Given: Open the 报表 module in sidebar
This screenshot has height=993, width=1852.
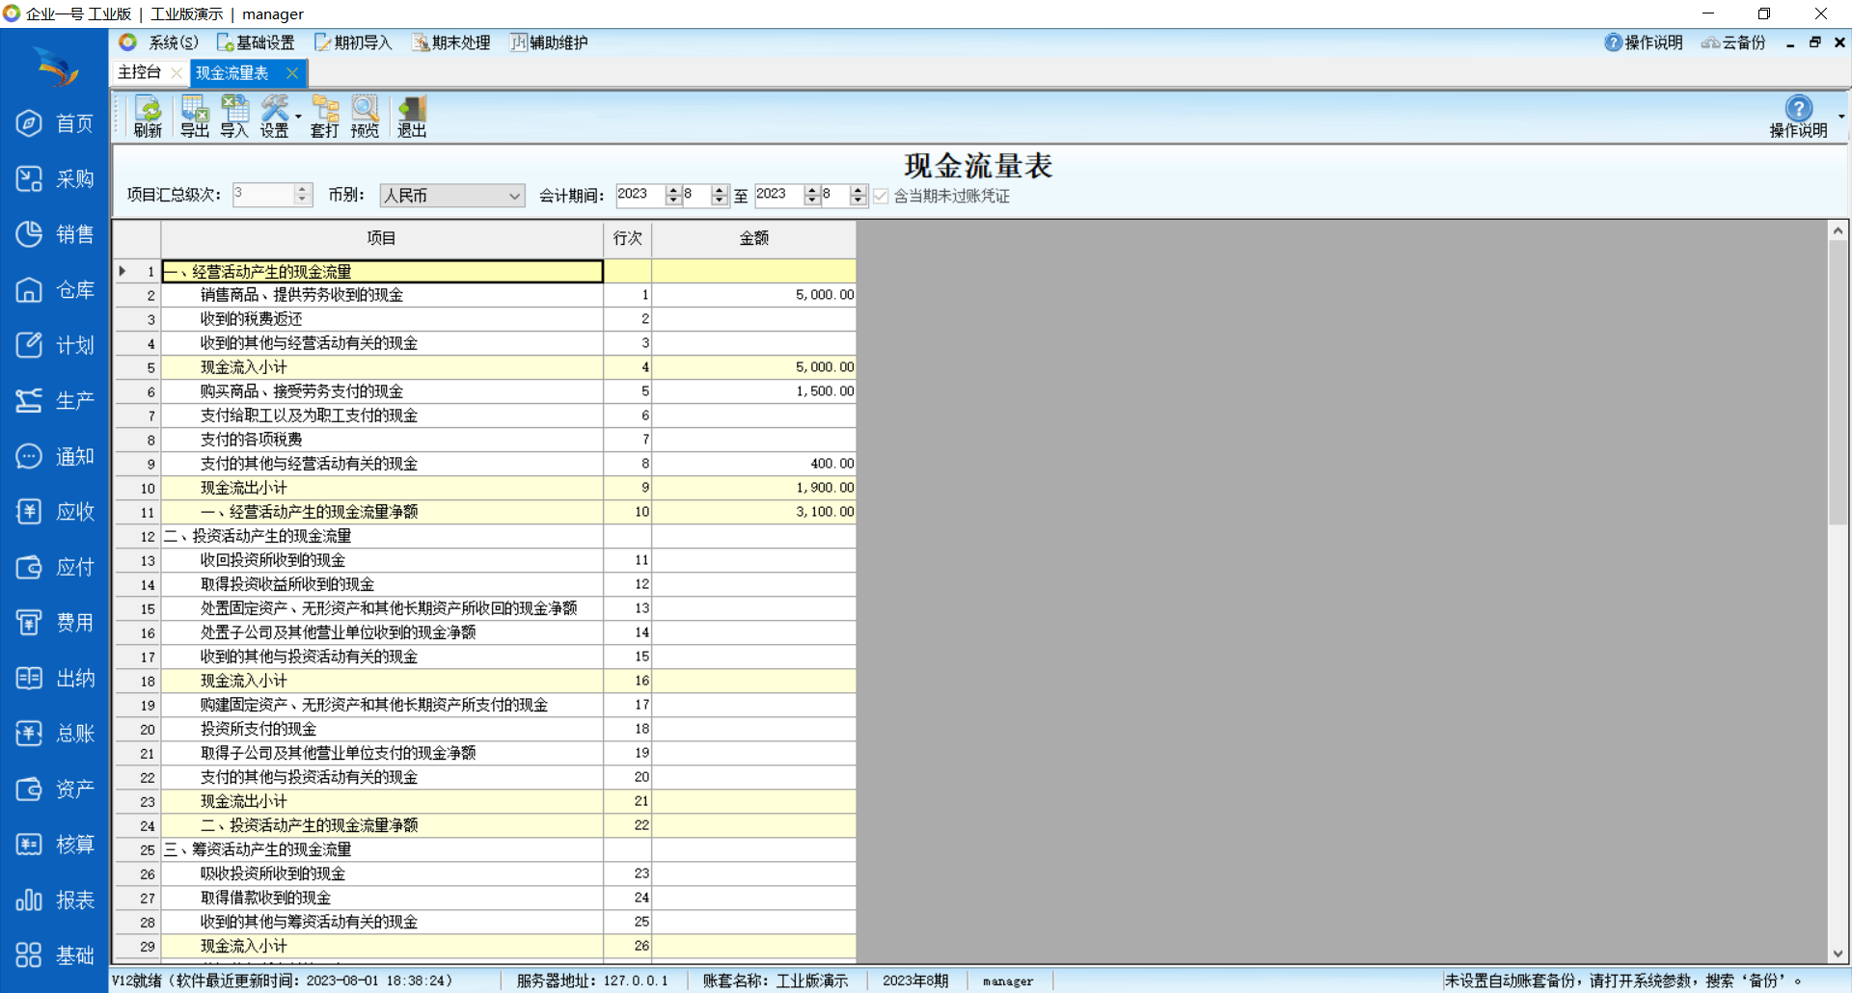Looking at the screenshot, I should 55,900.
